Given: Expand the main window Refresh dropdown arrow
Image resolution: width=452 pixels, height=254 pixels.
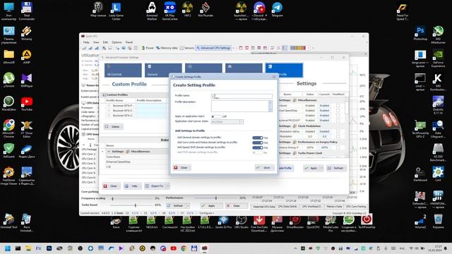Looking at the screenshot, I should pyautogui.click(x=188, y=206).
